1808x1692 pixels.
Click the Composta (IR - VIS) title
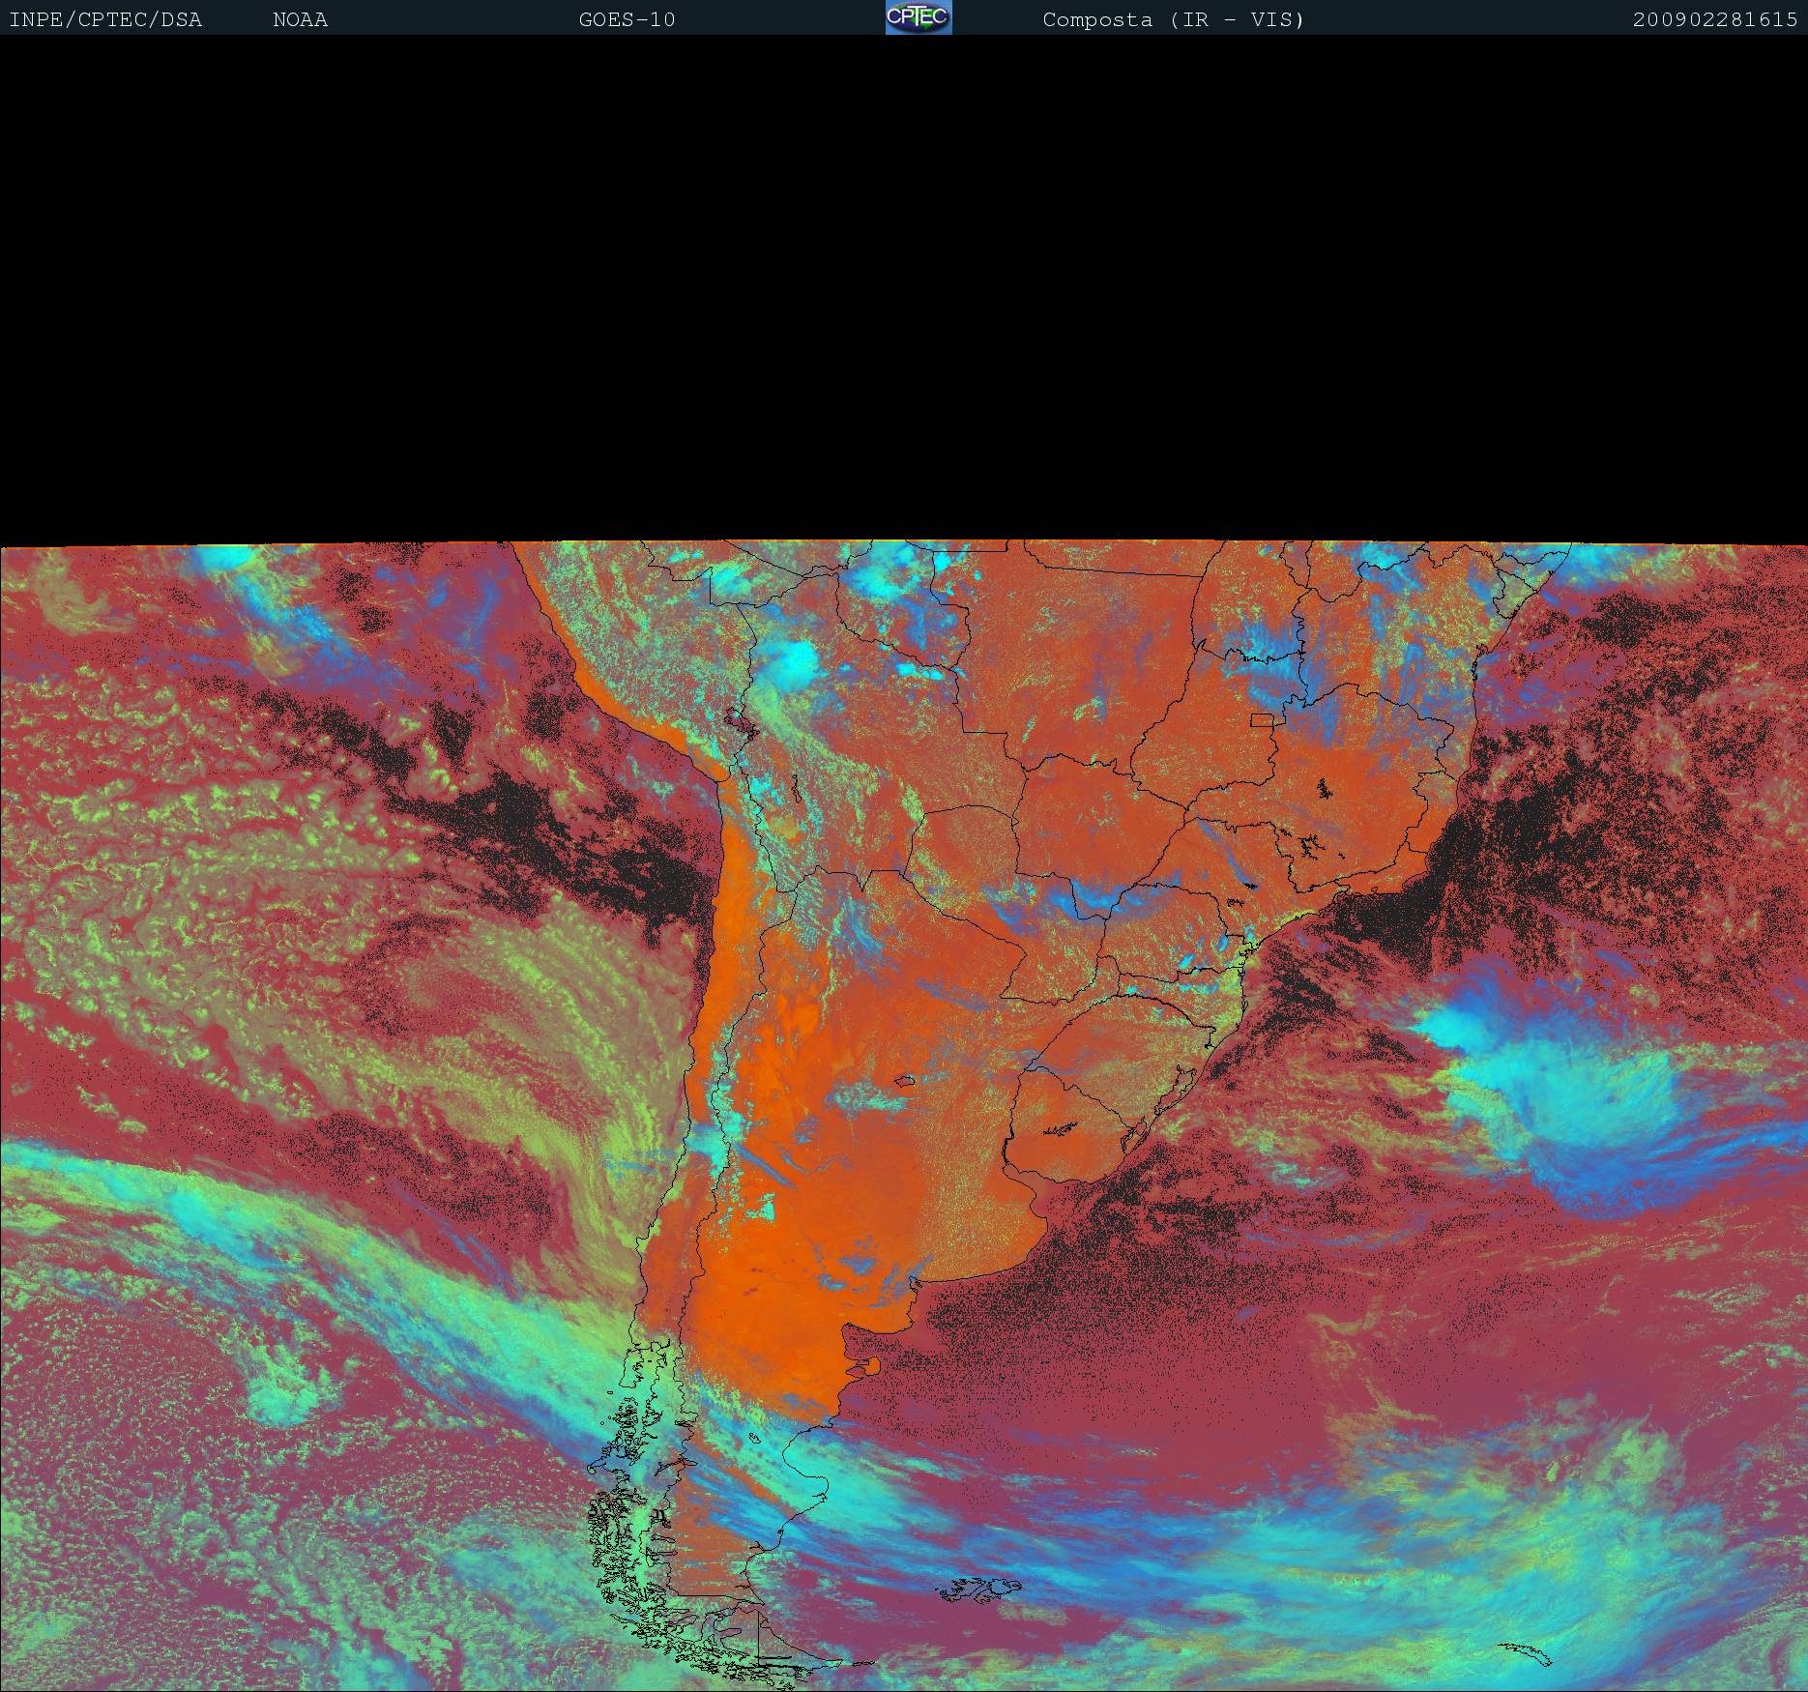1174,19
